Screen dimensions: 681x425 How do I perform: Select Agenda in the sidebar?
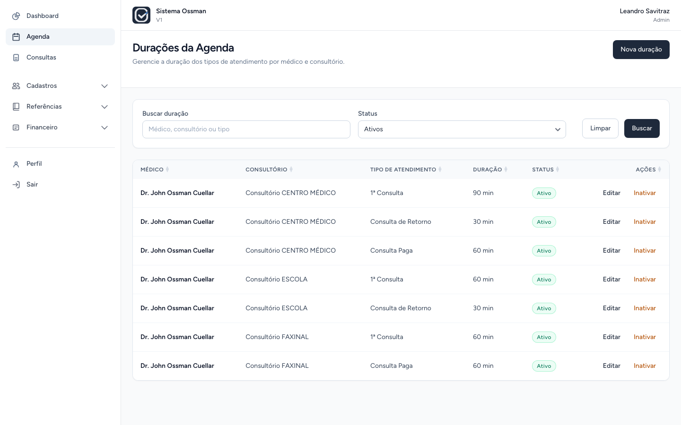click(60, 37)
